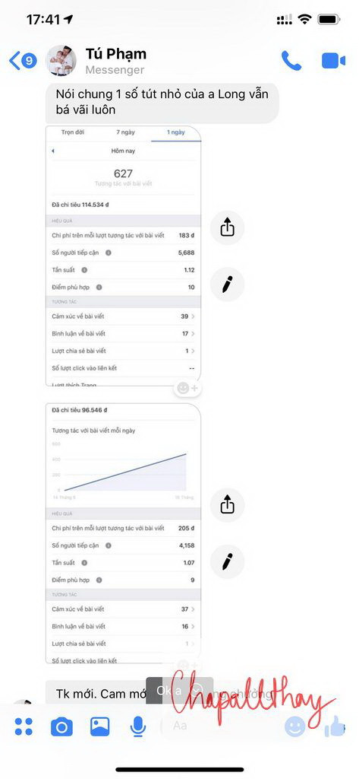The height and width of the screenshot is (779, 359).
Task: Open Tú Phạm's contact name header
Action: point(115,54)
